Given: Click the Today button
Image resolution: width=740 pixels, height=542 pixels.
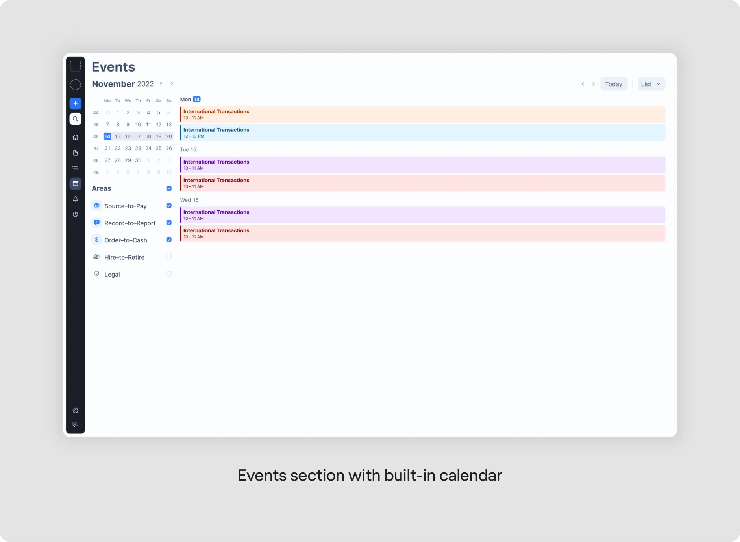Looking at the screenshot, I should click(613, 84).
